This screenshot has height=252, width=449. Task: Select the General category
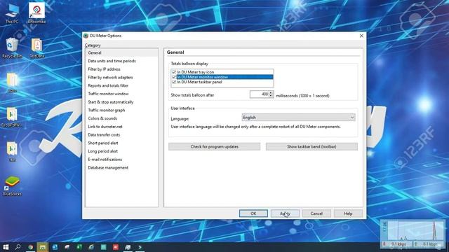(x=121, y=53)
